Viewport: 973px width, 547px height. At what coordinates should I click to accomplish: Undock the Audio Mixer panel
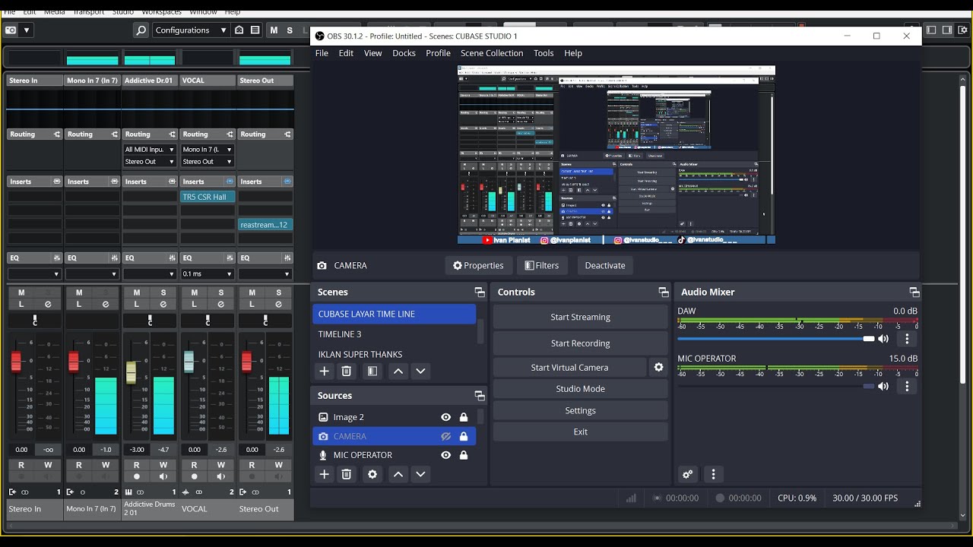click(x=914, y=292)
